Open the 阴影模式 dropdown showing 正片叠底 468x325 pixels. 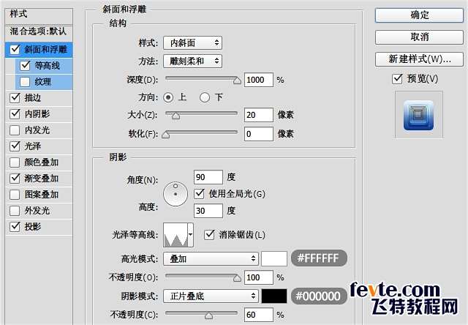(211, 296)
